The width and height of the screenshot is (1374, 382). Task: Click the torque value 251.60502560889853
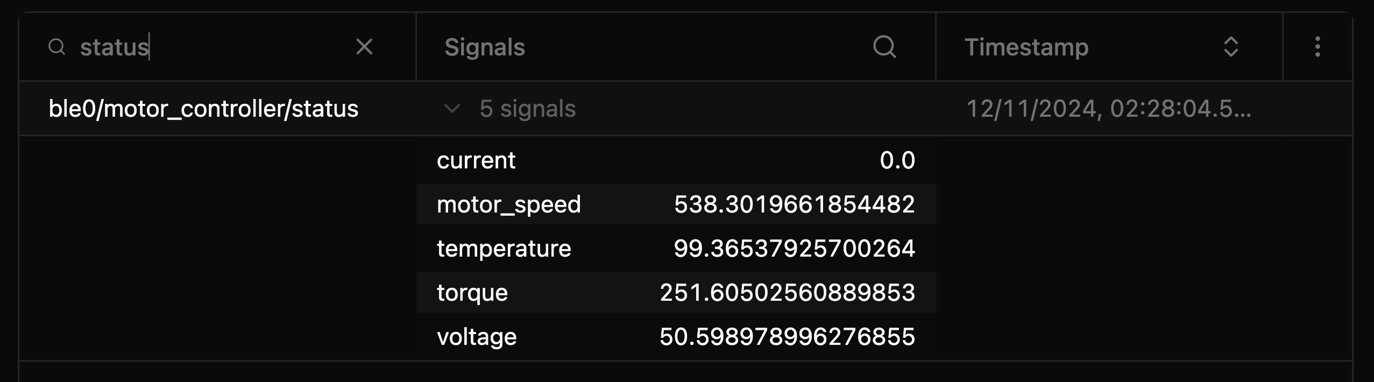[787, 292]
